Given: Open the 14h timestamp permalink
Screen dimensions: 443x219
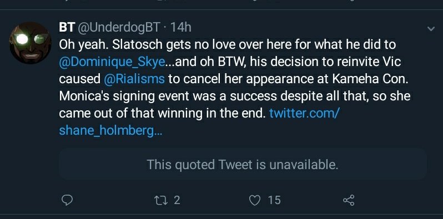Looking at the screenshot, I should click(181, 27).
